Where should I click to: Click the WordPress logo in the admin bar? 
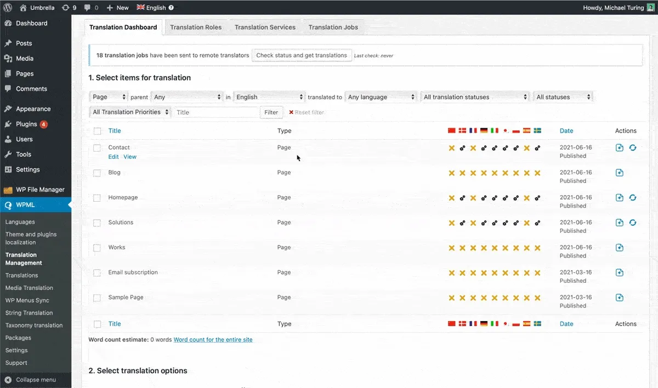[8, 8]
